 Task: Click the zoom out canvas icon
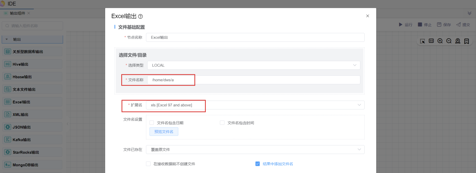449,41
